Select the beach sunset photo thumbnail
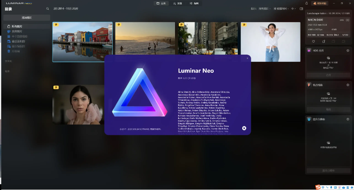 pyautogui.click(x=145, y=38)
